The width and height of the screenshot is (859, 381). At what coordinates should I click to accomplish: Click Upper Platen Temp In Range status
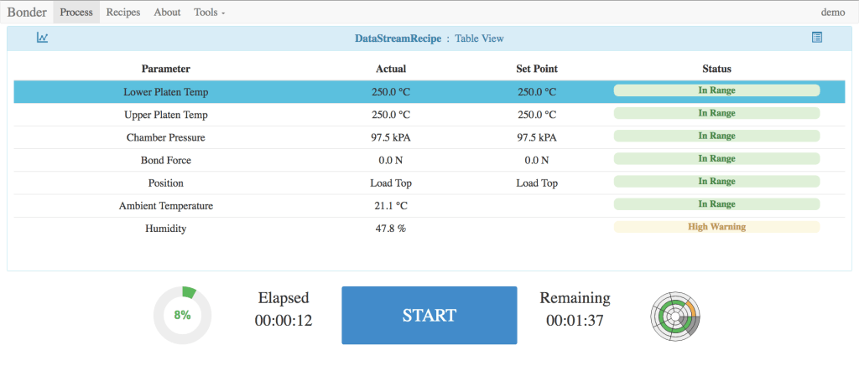pos(716,113)
